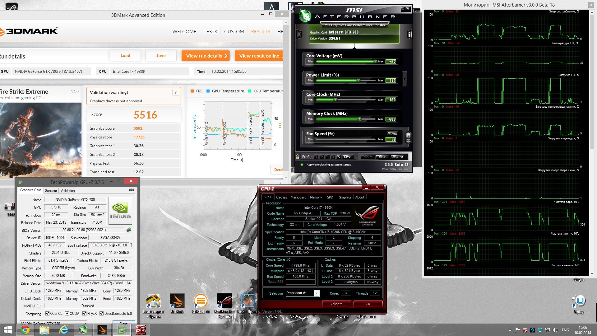The image size is (597, 336).
Task: Show hidden system tray icons arrow
Action: [510, 330]
